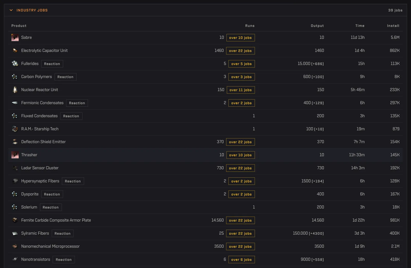Click the Reaction tag beside Carbon Polymers
The image size is (411, 268).
pos(66,77)
